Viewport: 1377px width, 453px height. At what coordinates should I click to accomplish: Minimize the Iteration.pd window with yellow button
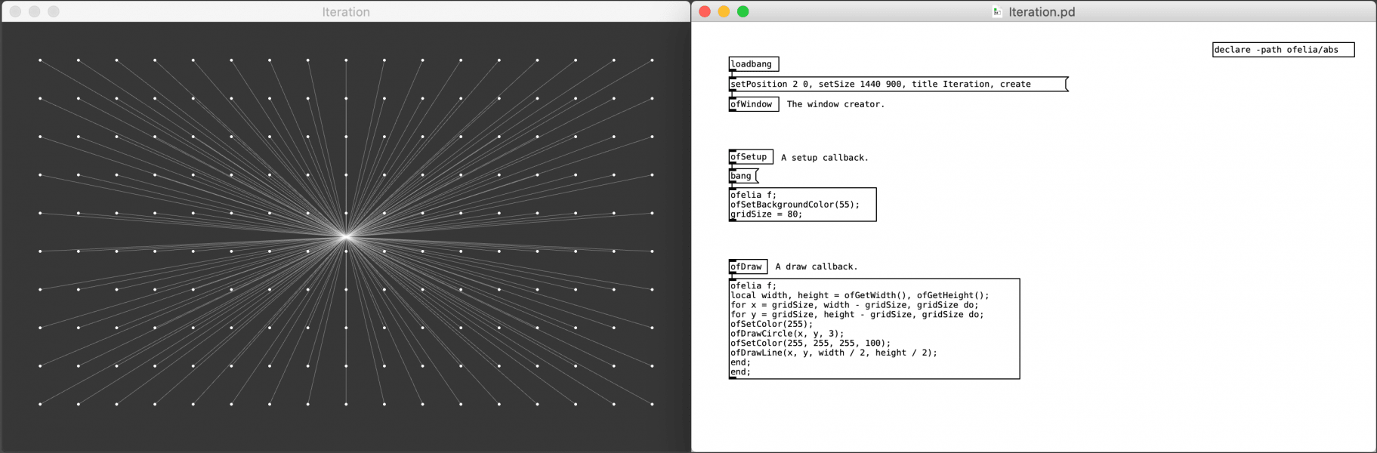click(724, 11)
